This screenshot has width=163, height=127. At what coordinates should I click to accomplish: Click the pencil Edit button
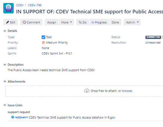click(x=10, y=22)
